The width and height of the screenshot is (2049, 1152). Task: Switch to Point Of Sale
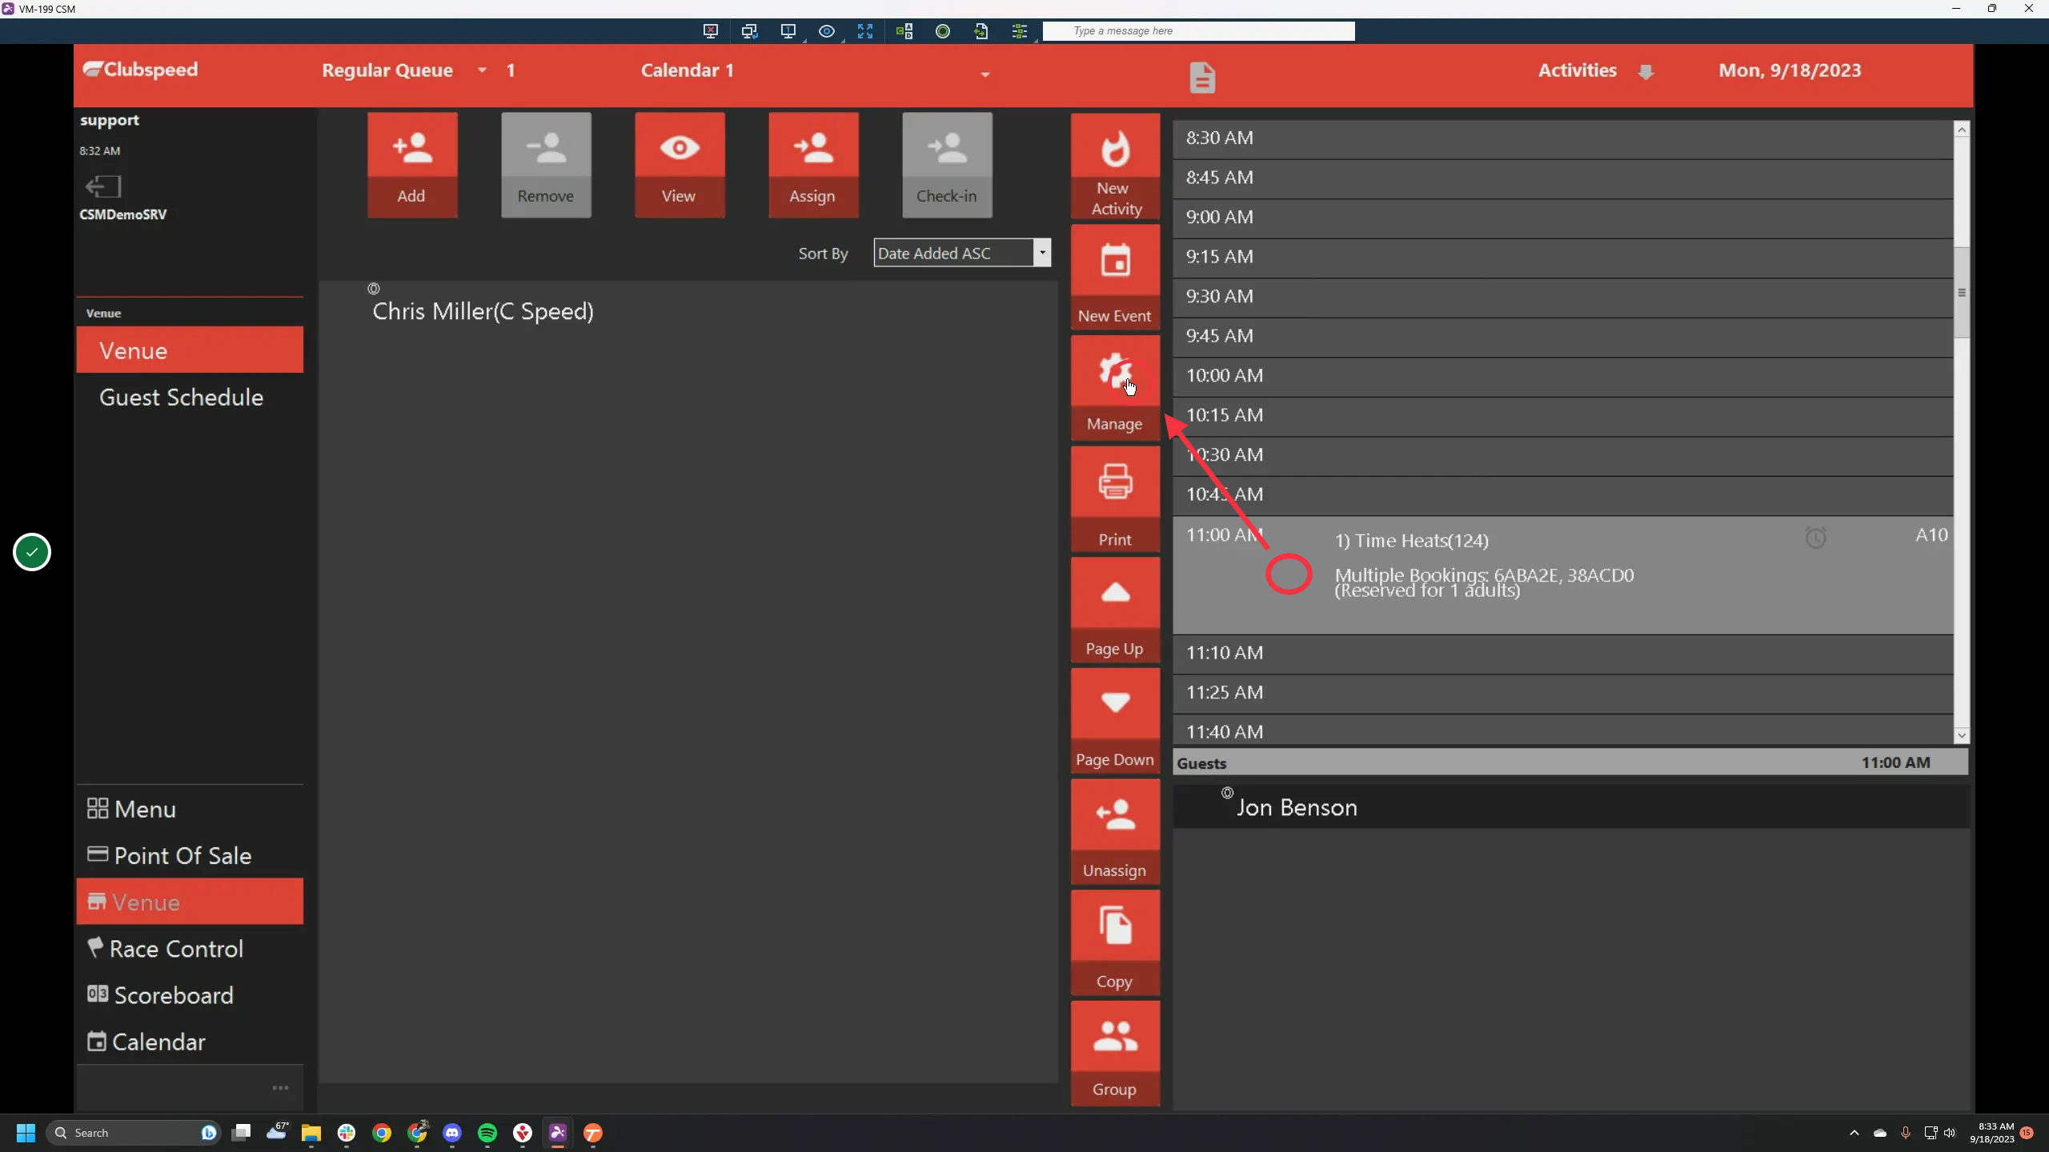click(x=190, y=855)
